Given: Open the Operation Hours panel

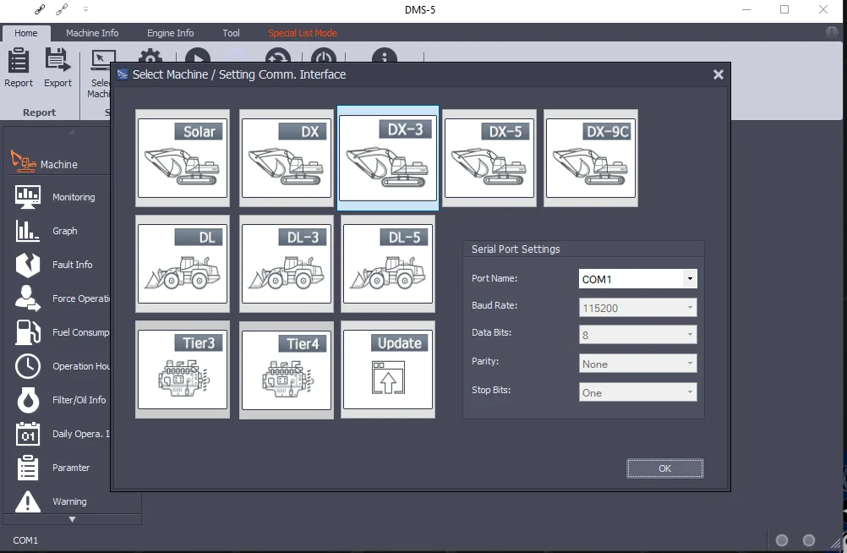Looking at the screenshot, I should pyautogui.click(x=28, y=366).
